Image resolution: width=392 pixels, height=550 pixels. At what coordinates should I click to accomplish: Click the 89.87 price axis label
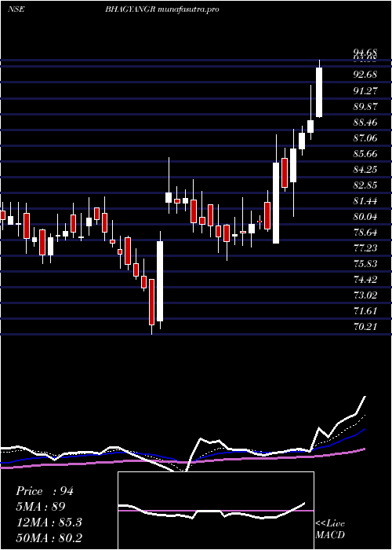tap(365, 107)
